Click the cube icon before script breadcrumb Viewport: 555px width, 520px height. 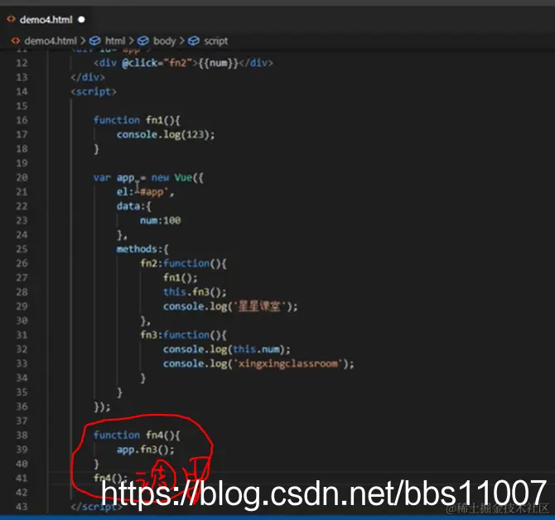(x=194, y=41)
